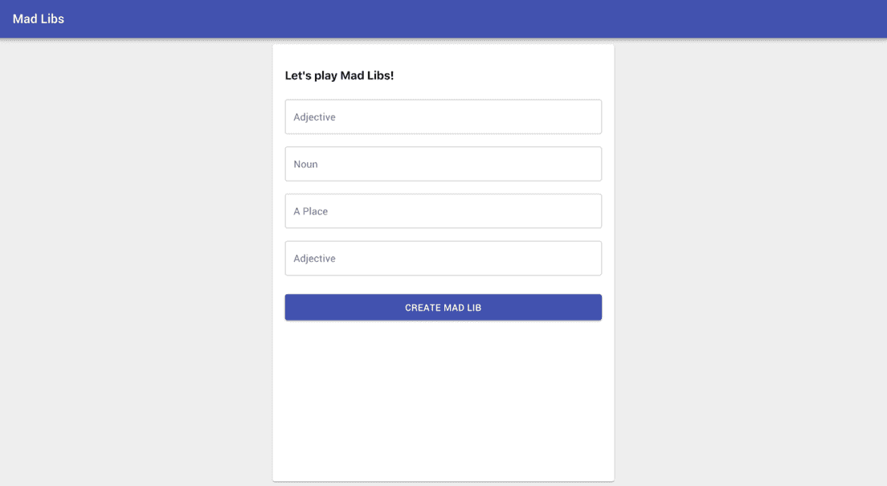The image size is (887, 486).
Task: Click the right end of the Noun field
Action: pyautogui.click(x=587, y=164)
